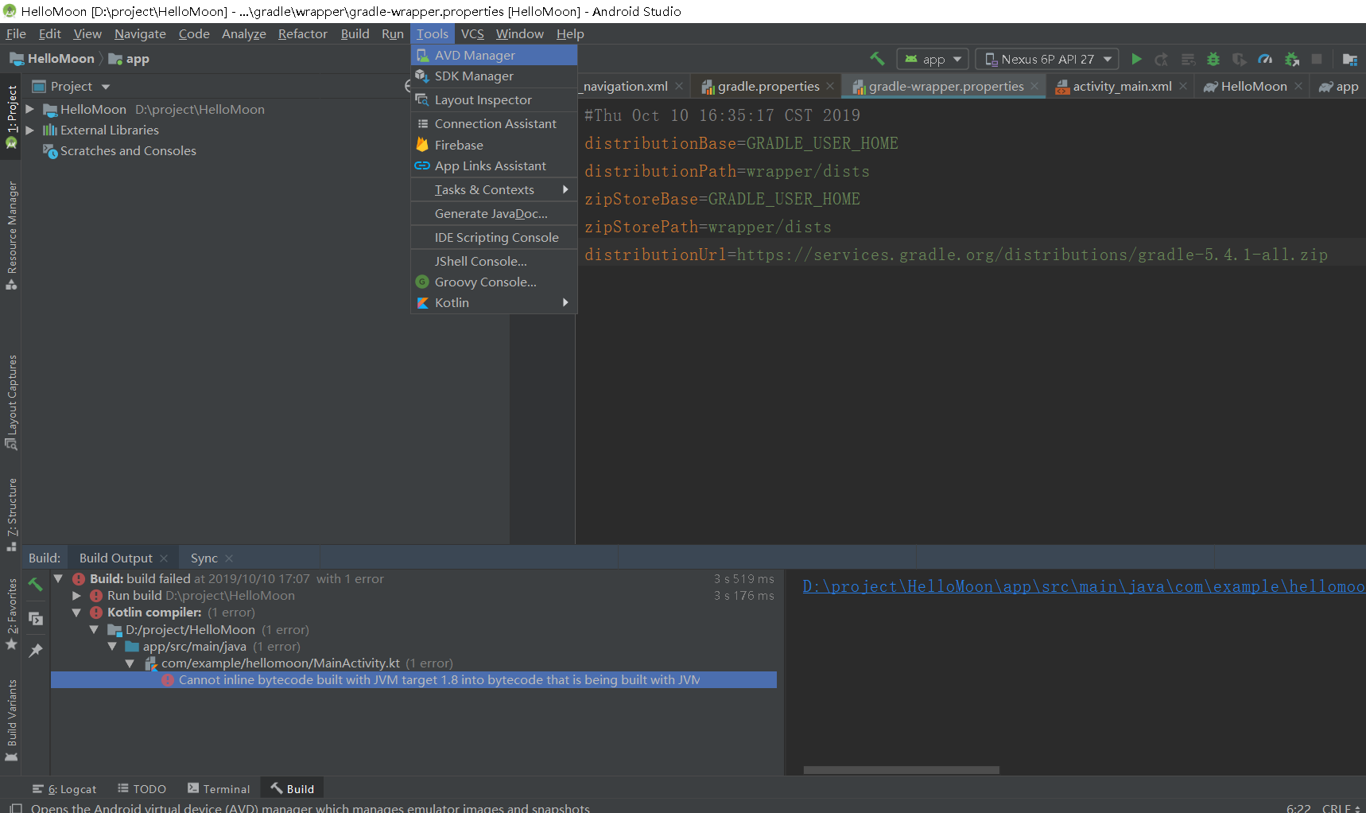The width and height of the screenshot is (1366, 813).
Task: Open the Nexus 6P API 27 device dropdown
Action: click(1046, 59)
